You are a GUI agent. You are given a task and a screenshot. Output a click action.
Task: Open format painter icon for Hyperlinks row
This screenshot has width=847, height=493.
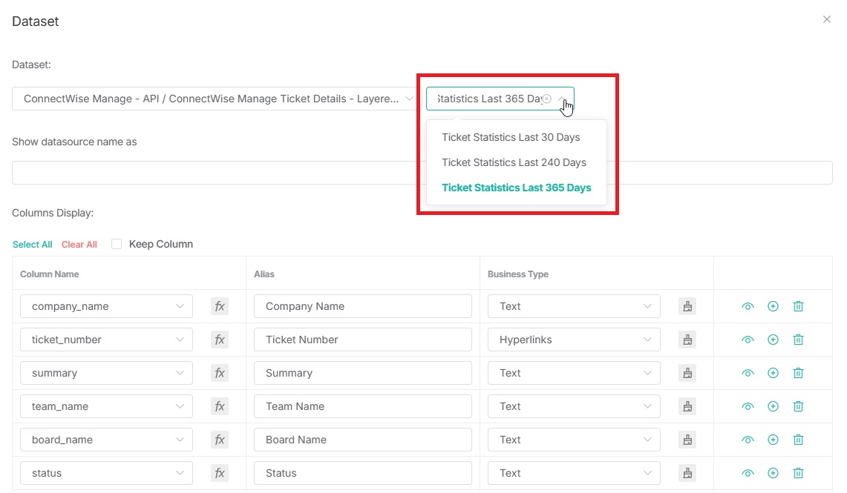point(687,340)
